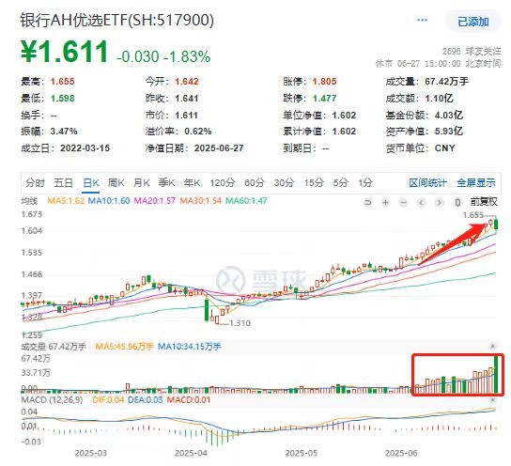
Task: Zoom in the chart with plus icon
Action: [385, 203]
